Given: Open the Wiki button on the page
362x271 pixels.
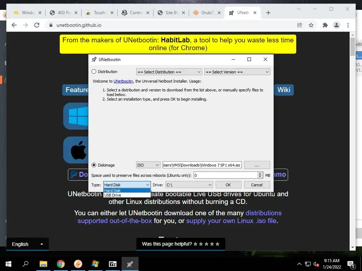Looking at the screenshot, I should pyautogui.click(x=284, y=90).
